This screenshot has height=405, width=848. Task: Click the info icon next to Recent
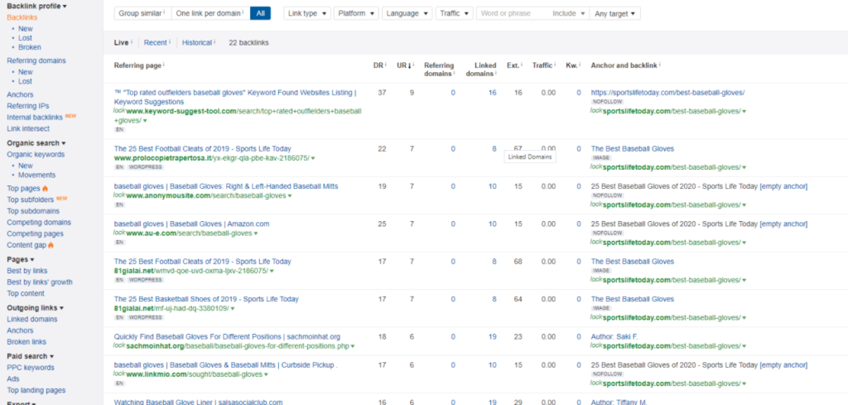(170, 41)
